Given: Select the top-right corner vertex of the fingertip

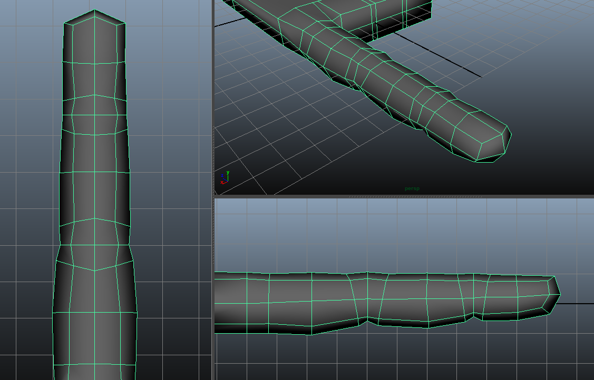Looking at the screenshot, I should 125,23.
